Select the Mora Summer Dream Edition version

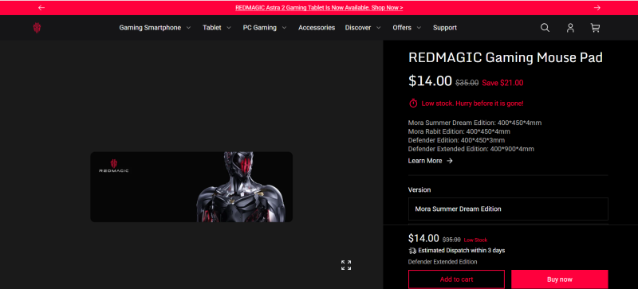coord(508,209)
